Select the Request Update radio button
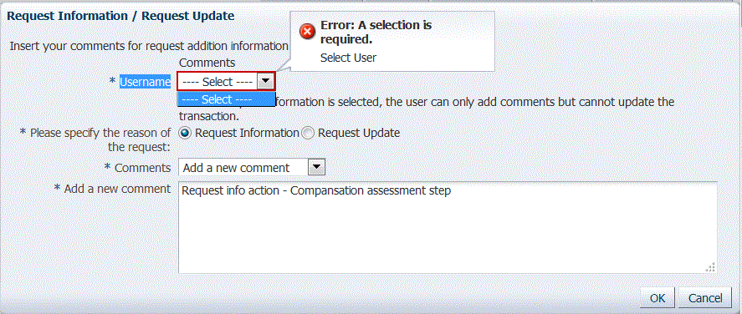The width and height of the screenshot is (742, 314). point(308,133)
